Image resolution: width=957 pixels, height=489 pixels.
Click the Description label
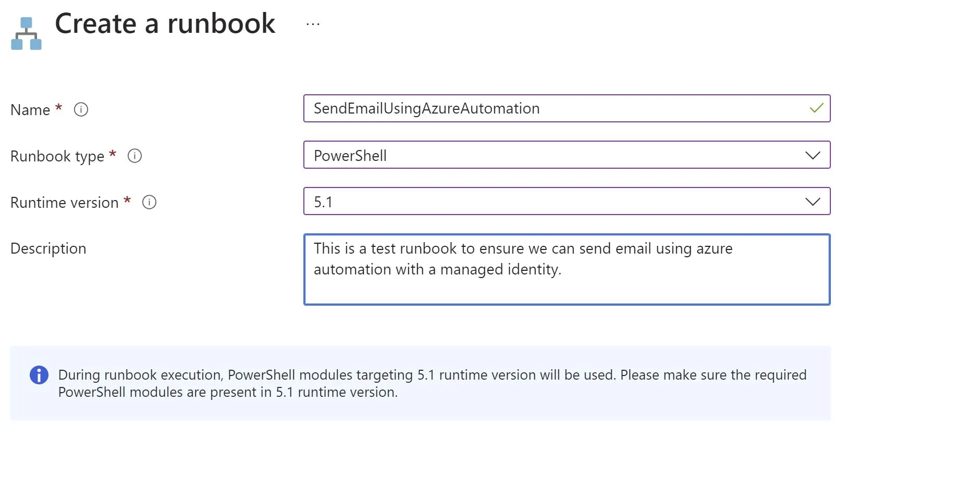pyautogui.click(x=48, y=249)
